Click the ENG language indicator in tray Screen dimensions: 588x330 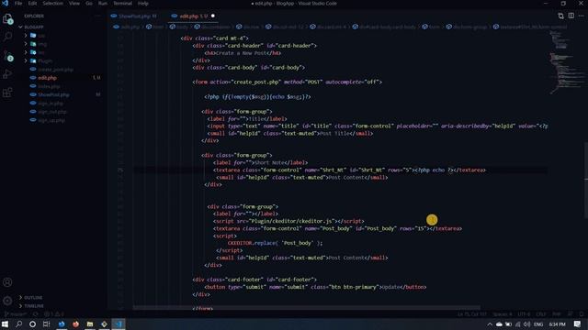tap(538, 324)
